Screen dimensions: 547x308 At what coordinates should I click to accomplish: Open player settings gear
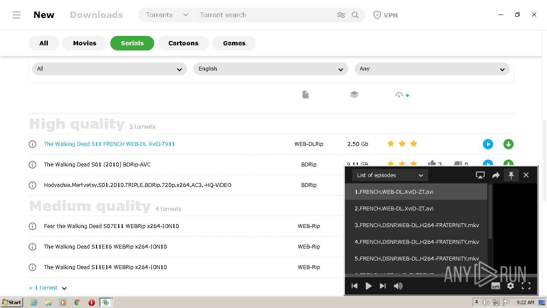tap(511, 286)
